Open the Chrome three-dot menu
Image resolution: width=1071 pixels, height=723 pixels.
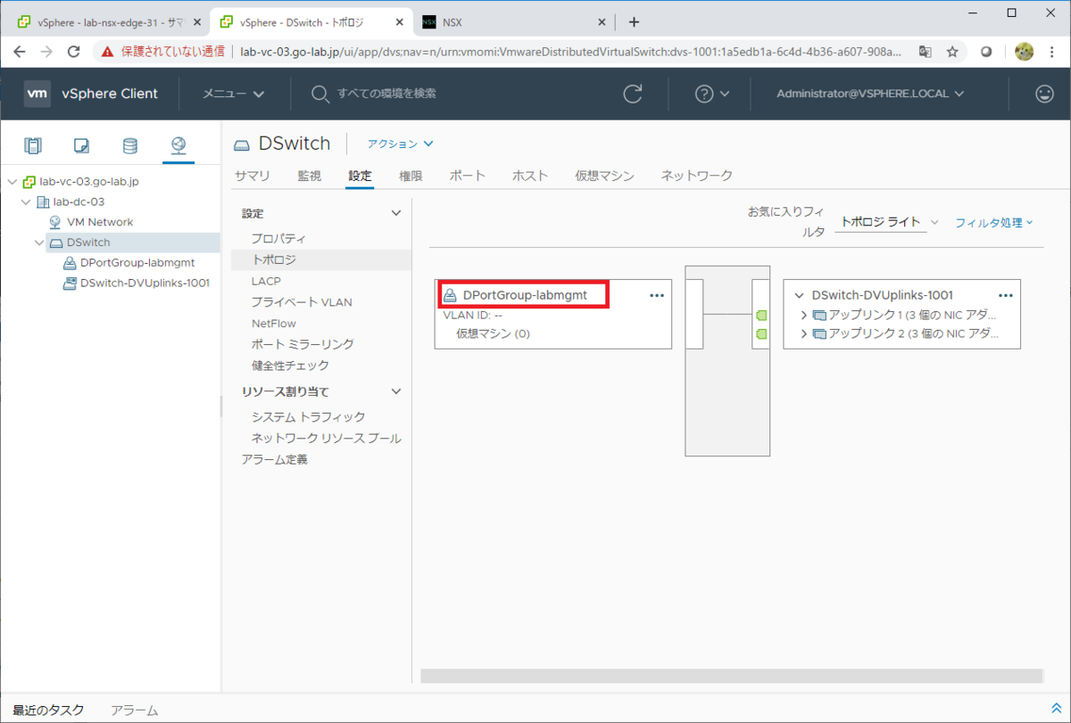[x=1053, y=52]
